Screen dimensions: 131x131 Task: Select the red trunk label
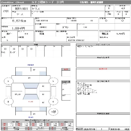coord(31,102)
